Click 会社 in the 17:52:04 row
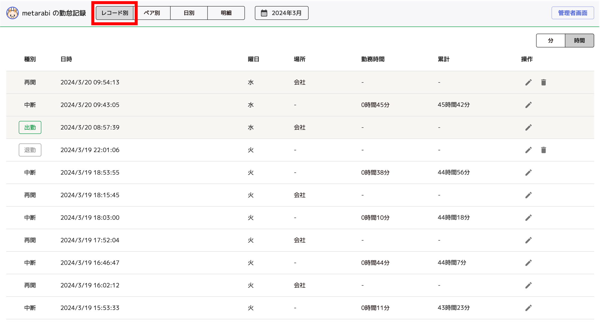 (x=299, y=240)
